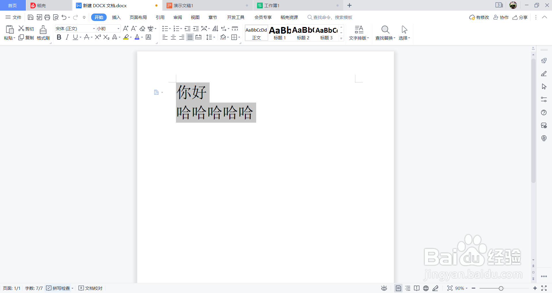Toggle Underline formatting
The width and height of the screenshot is (552, 293).
click(75, 37)
